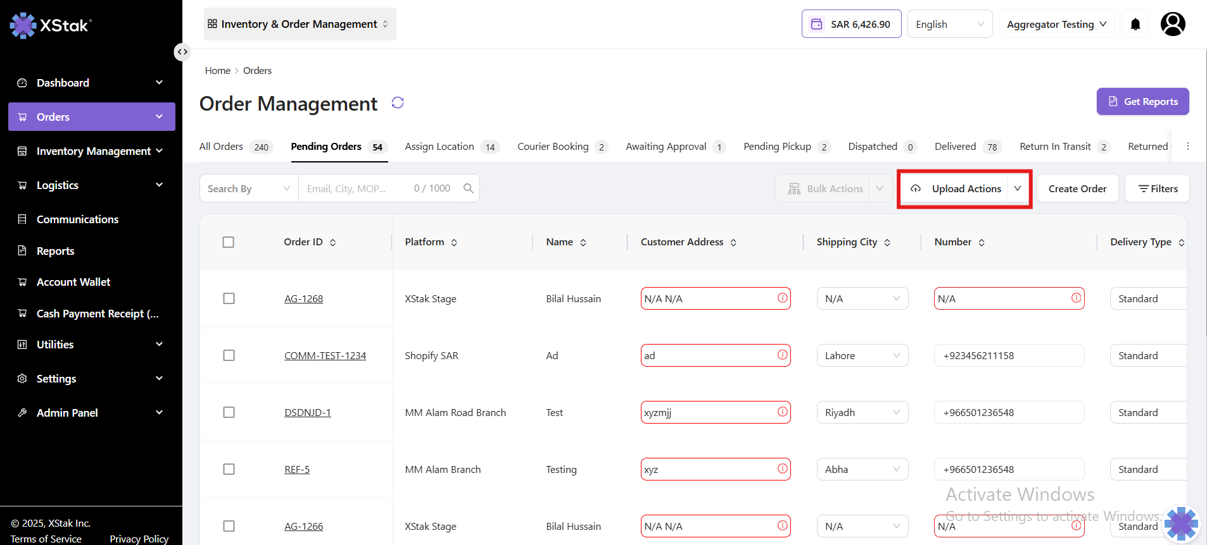This screenshot has width=1207, height=545.
Task: Open order COMM-TEST-1234 link
Action: (x=325, y=356)
